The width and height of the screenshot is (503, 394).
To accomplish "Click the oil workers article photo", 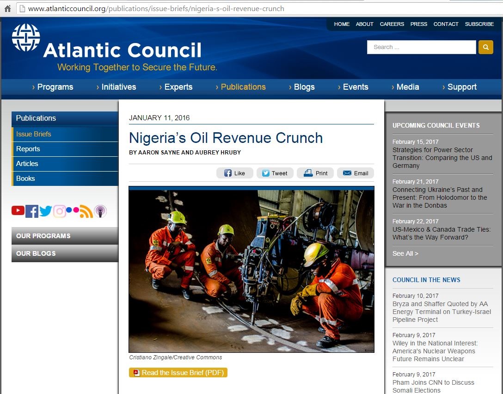I will [251, 270].
